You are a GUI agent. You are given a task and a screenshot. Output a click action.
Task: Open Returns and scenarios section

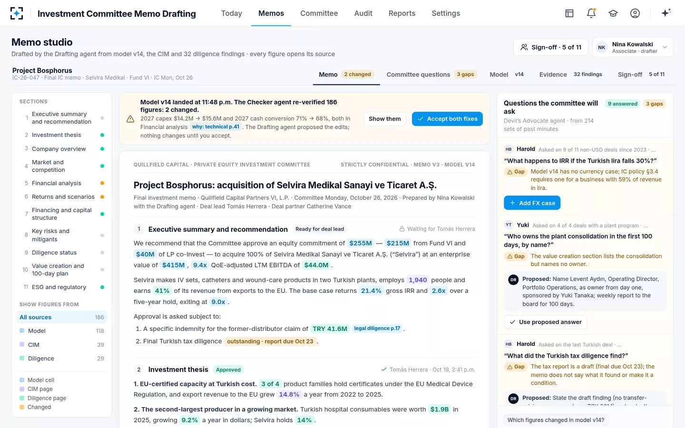(62, 197)
